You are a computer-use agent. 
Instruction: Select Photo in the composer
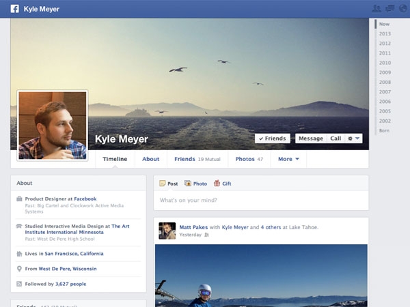click(195, 184)
